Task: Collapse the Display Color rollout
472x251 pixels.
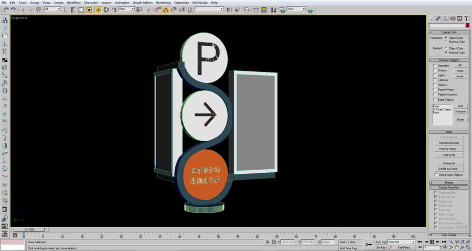Action: coord(449,32)
